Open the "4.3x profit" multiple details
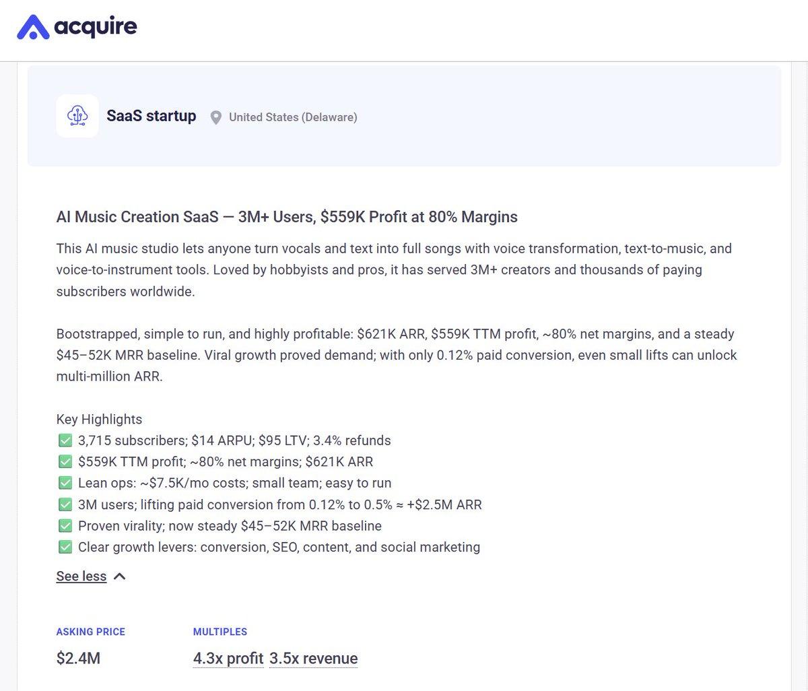Image resolution: width=808 pixels, height=691 pixels. coord(228,658)
